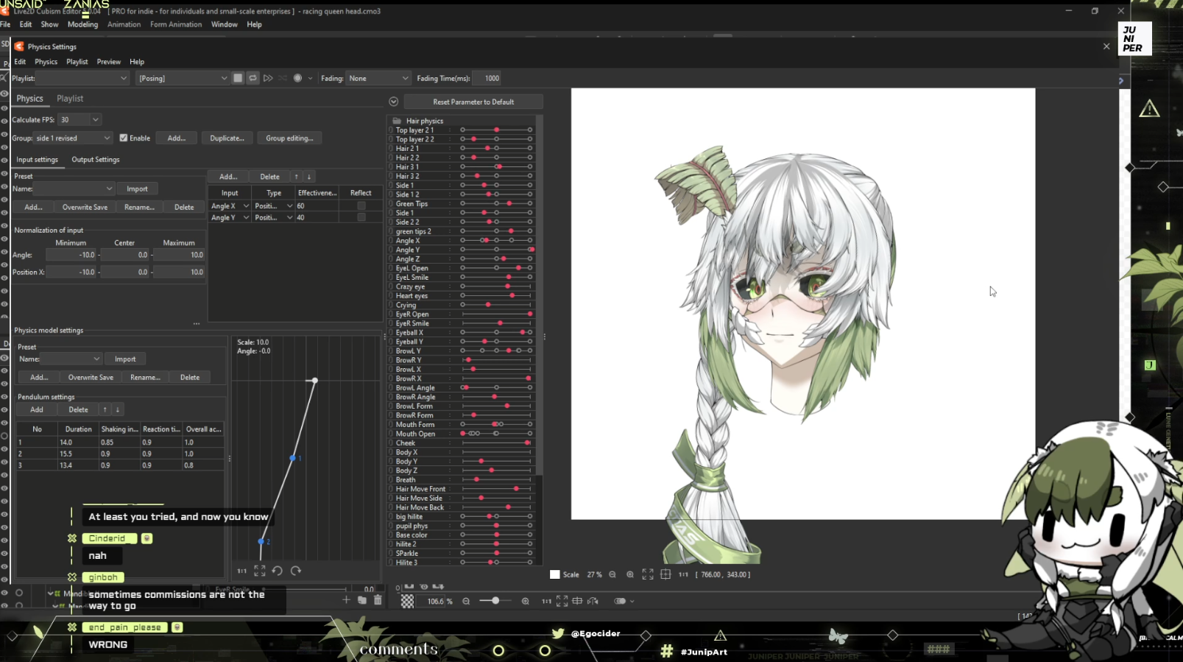Click the fast-forward play icon
Image resolution: width=1183 pixels, height=662 pixels.
[268, 78]
